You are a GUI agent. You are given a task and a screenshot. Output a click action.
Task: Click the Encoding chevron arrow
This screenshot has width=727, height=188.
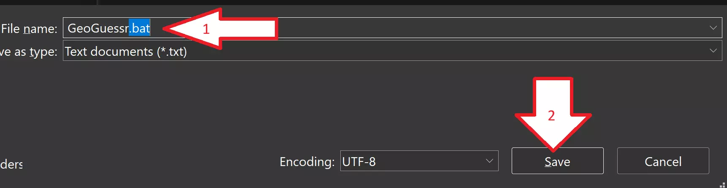point(489,161)
